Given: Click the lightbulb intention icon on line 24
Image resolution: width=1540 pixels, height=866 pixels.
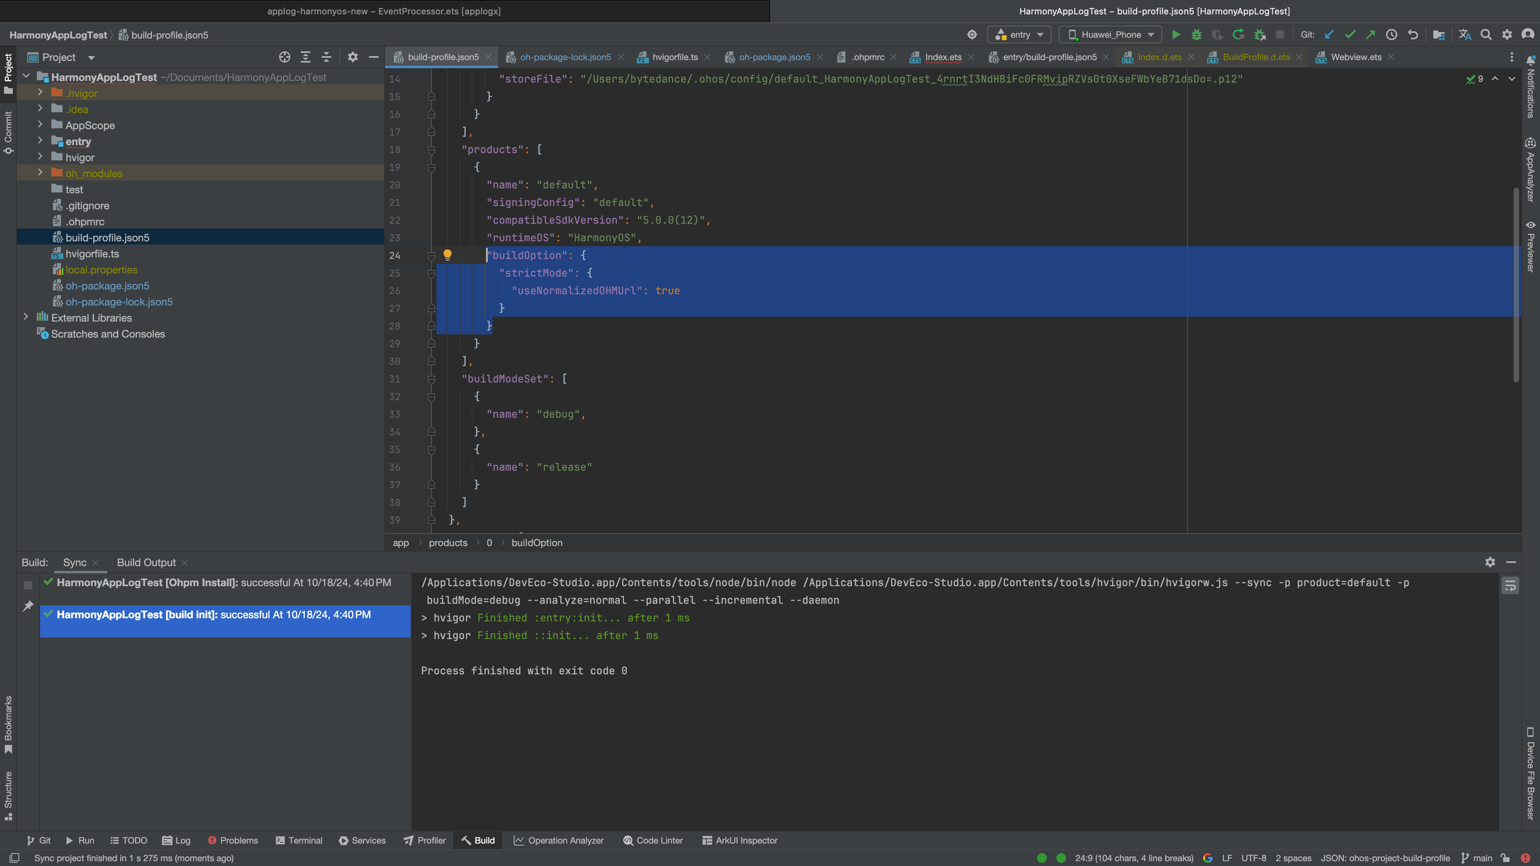Looking at the screenshot, I should 447,255.
